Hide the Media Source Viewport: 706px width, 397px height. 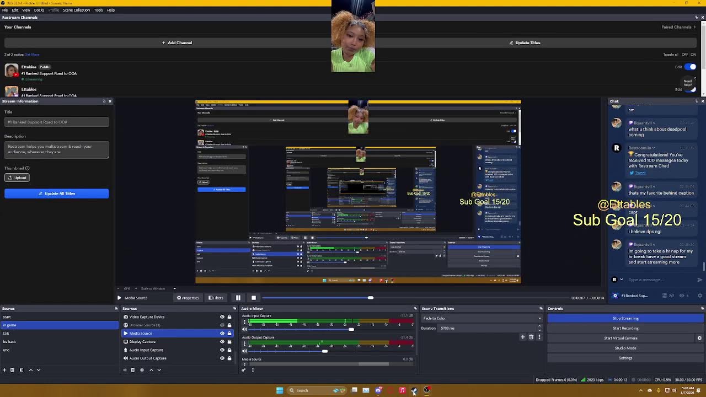[x=222, y=334]
